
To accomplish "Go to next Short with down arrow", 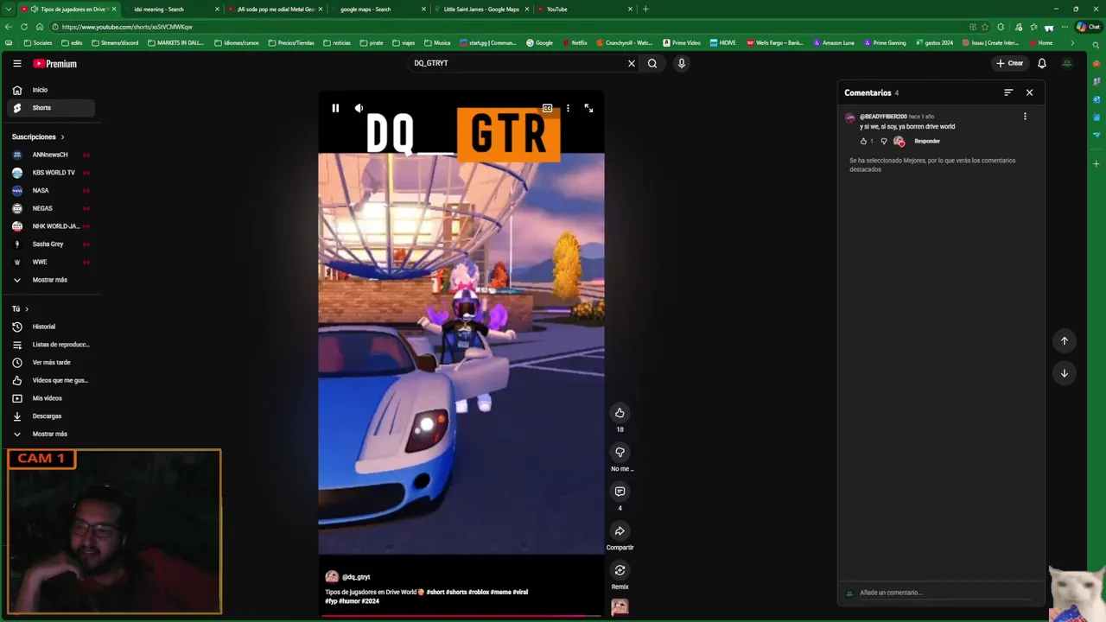I will point(1064,373).
